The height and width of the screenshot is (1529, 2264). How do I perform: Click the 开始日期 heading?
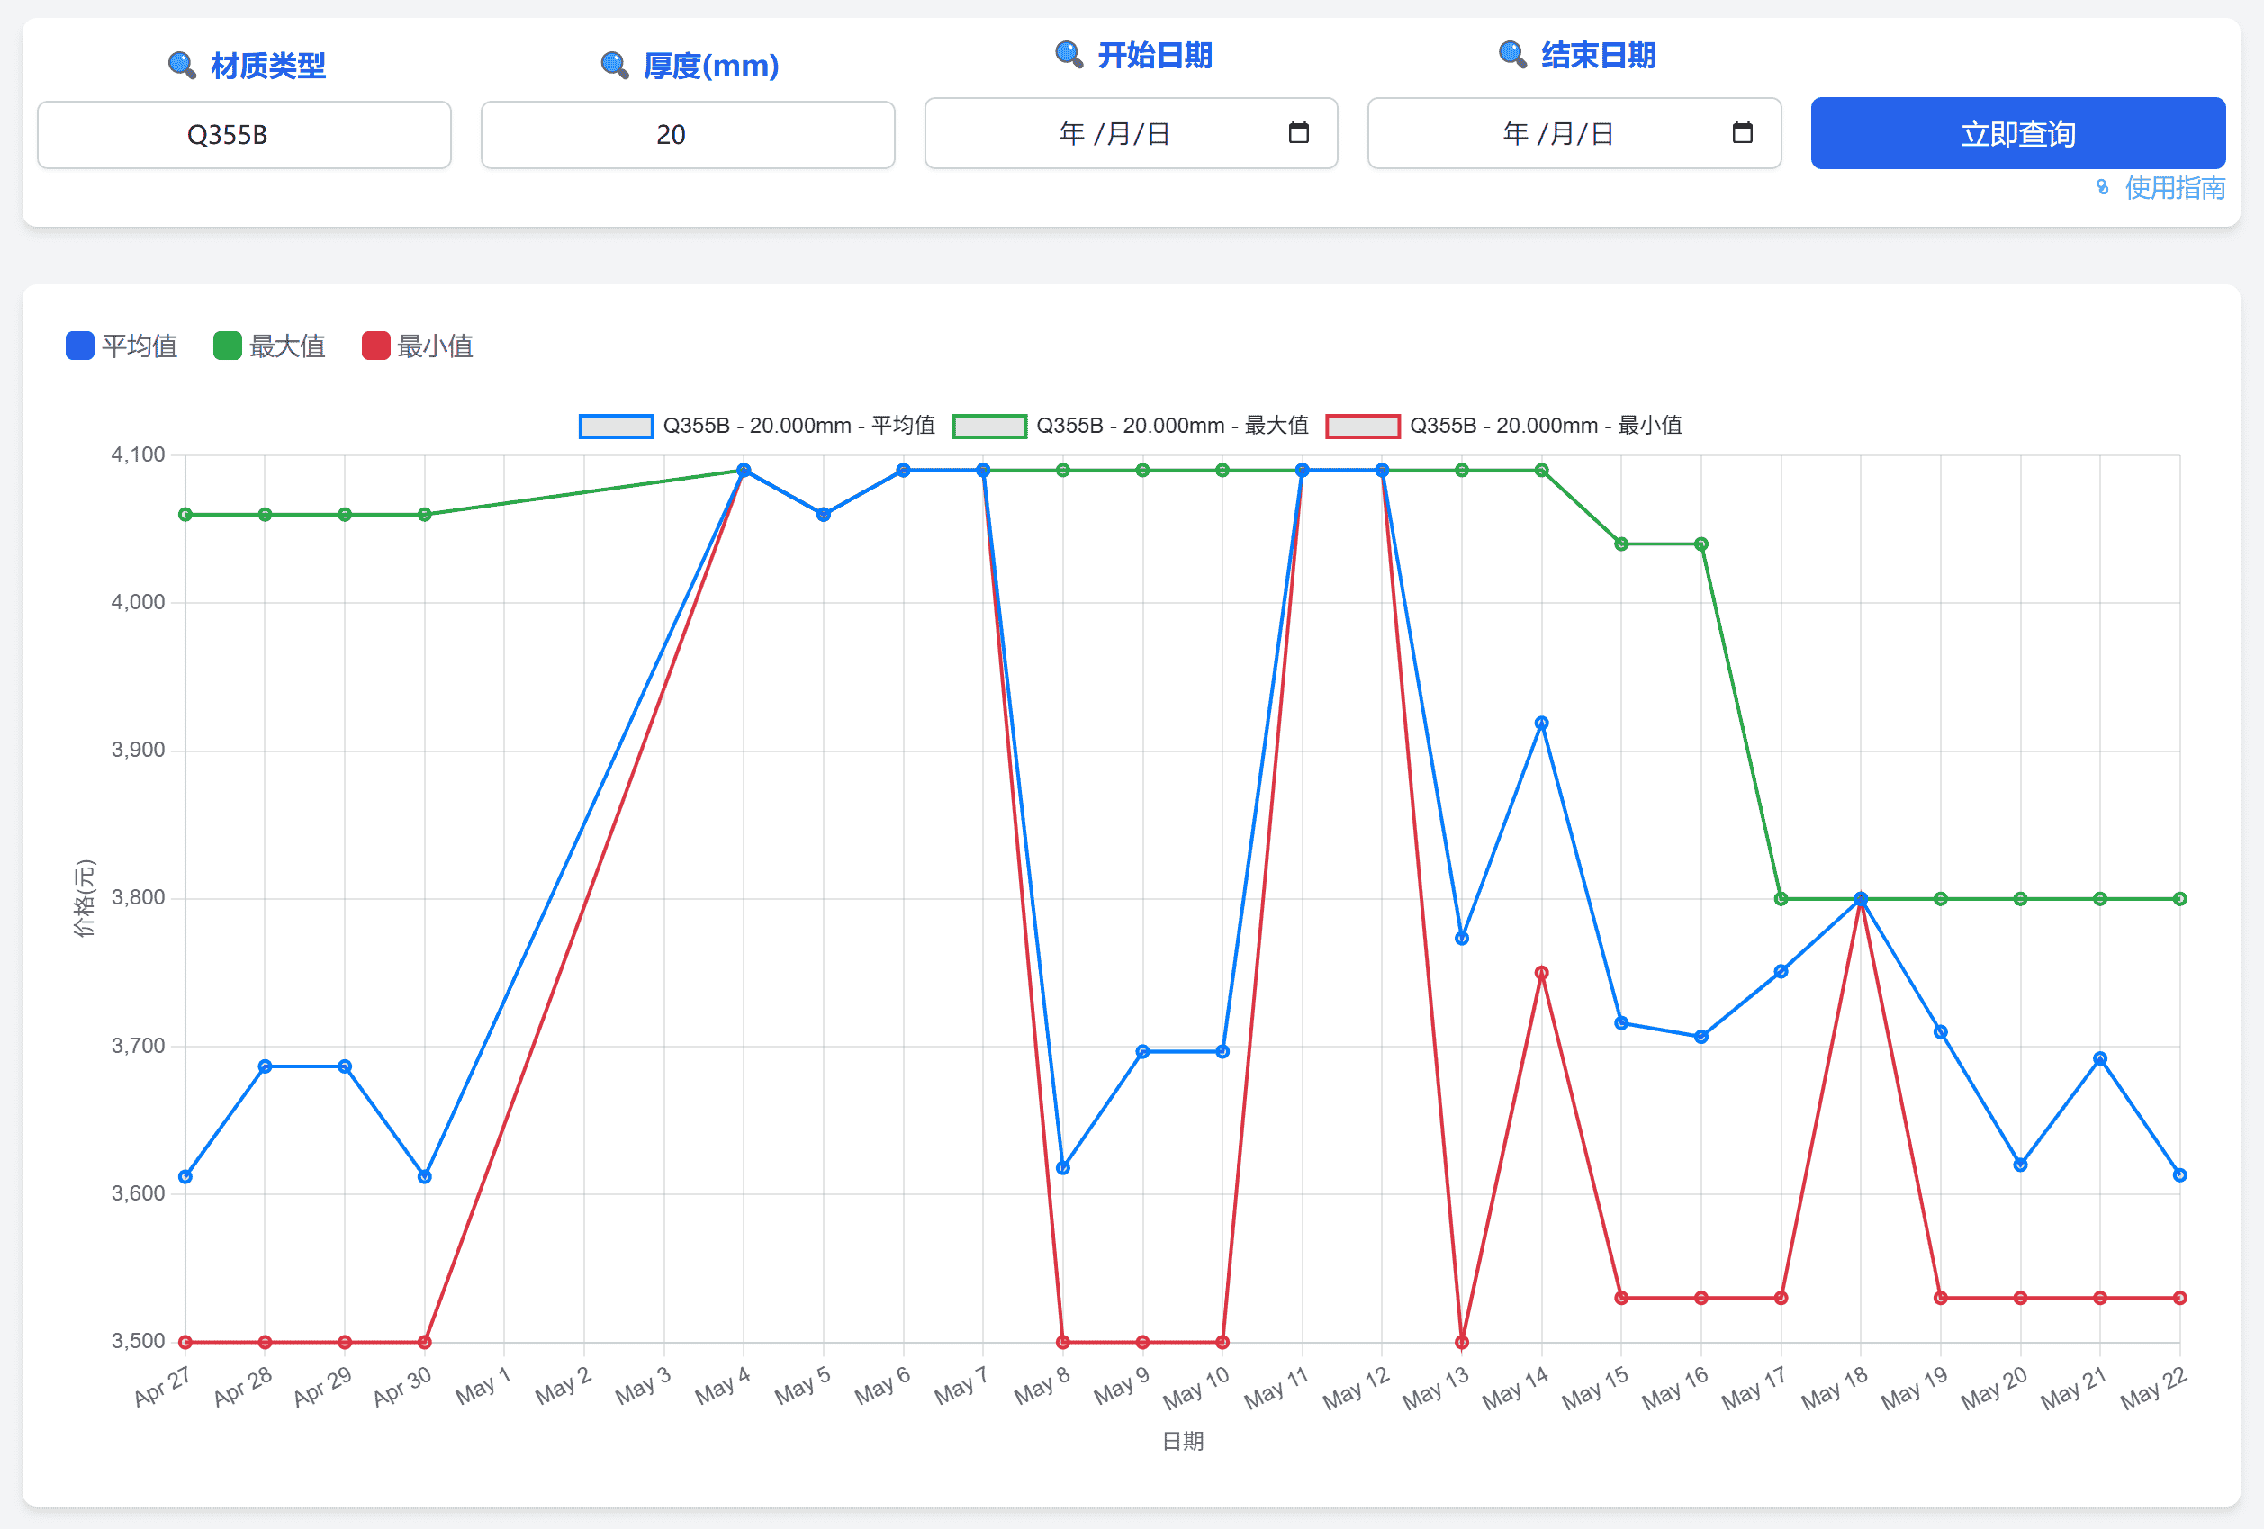pyautogui.click(x=1155, y=55)
